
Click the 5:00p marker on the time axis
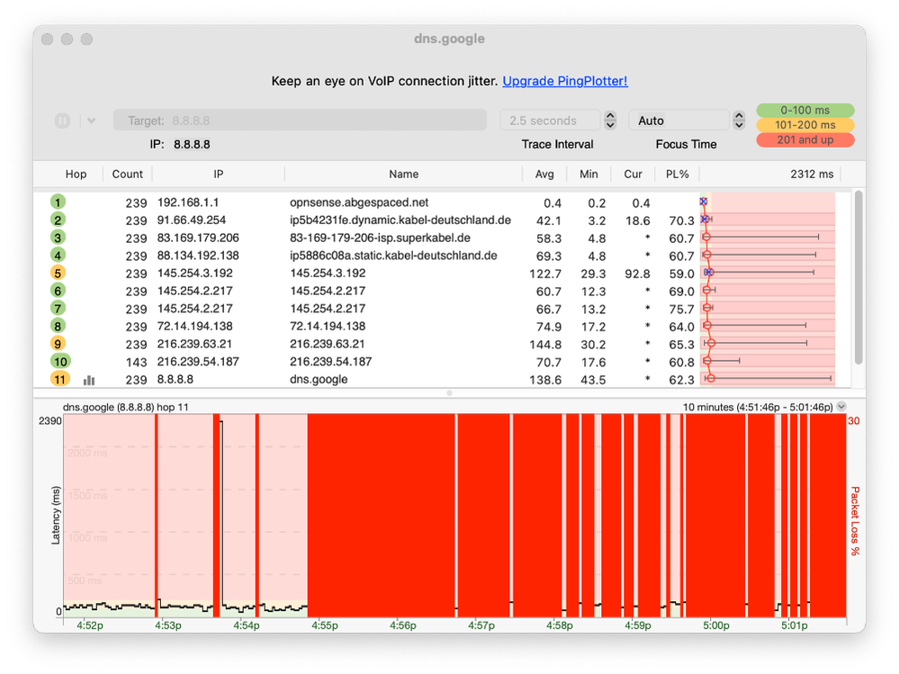[716, 625]
